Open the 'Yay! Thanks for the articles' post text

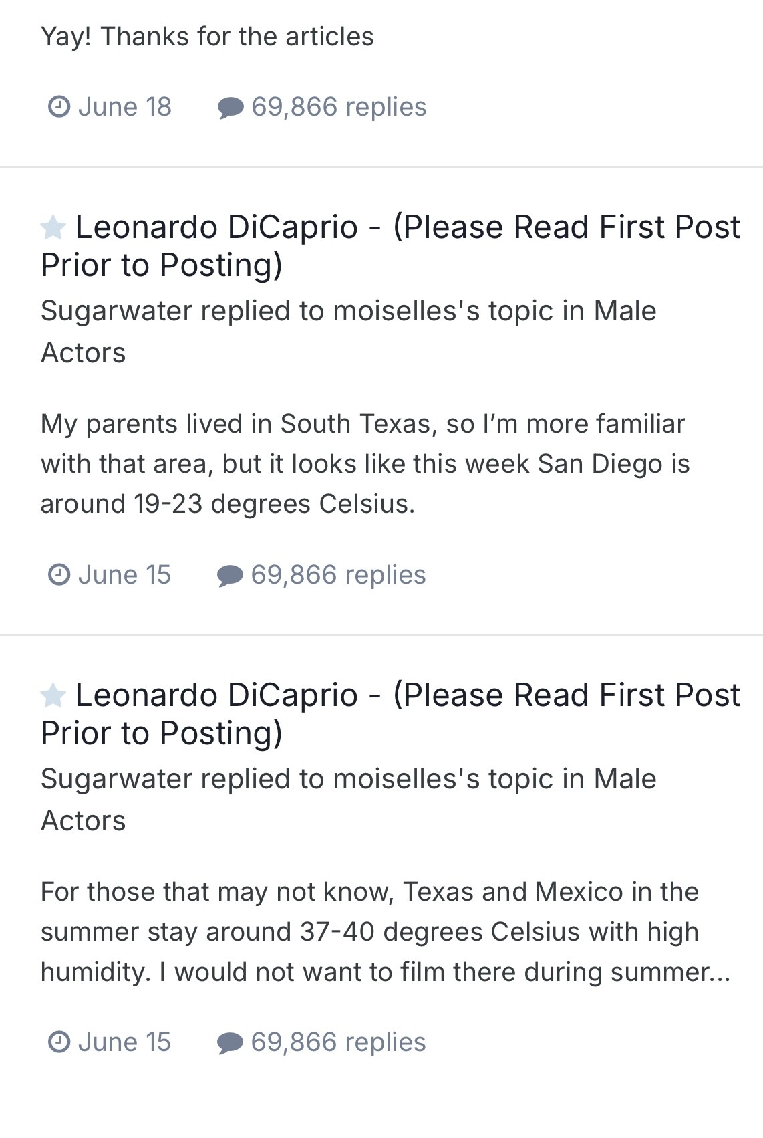207,37
